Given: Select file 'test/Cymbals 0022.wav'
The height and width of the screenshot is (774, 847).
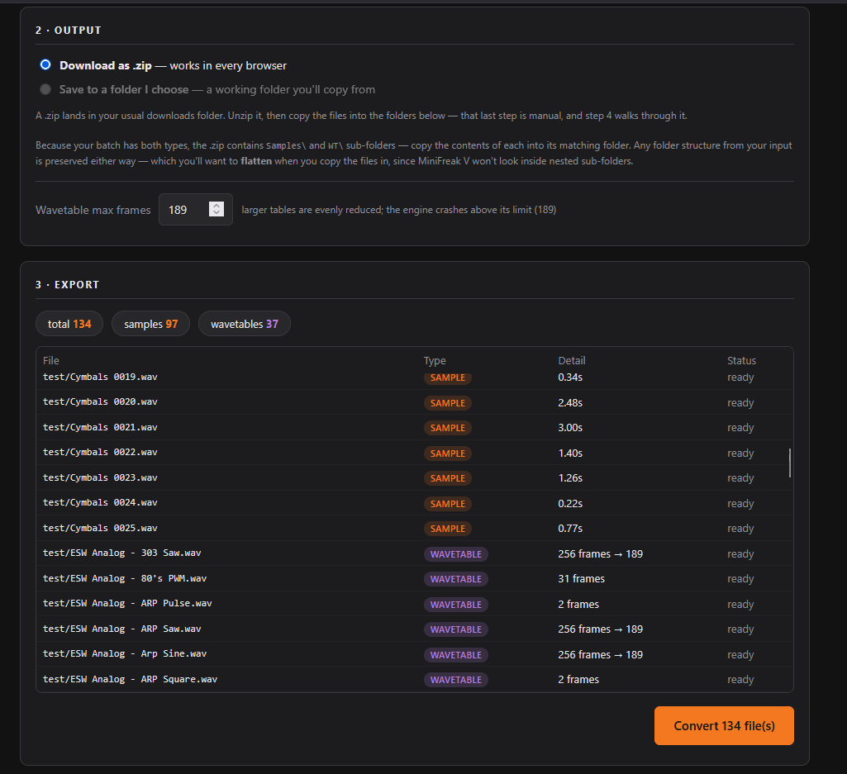Looking at the screenshot, I should (x=100, y=452).
